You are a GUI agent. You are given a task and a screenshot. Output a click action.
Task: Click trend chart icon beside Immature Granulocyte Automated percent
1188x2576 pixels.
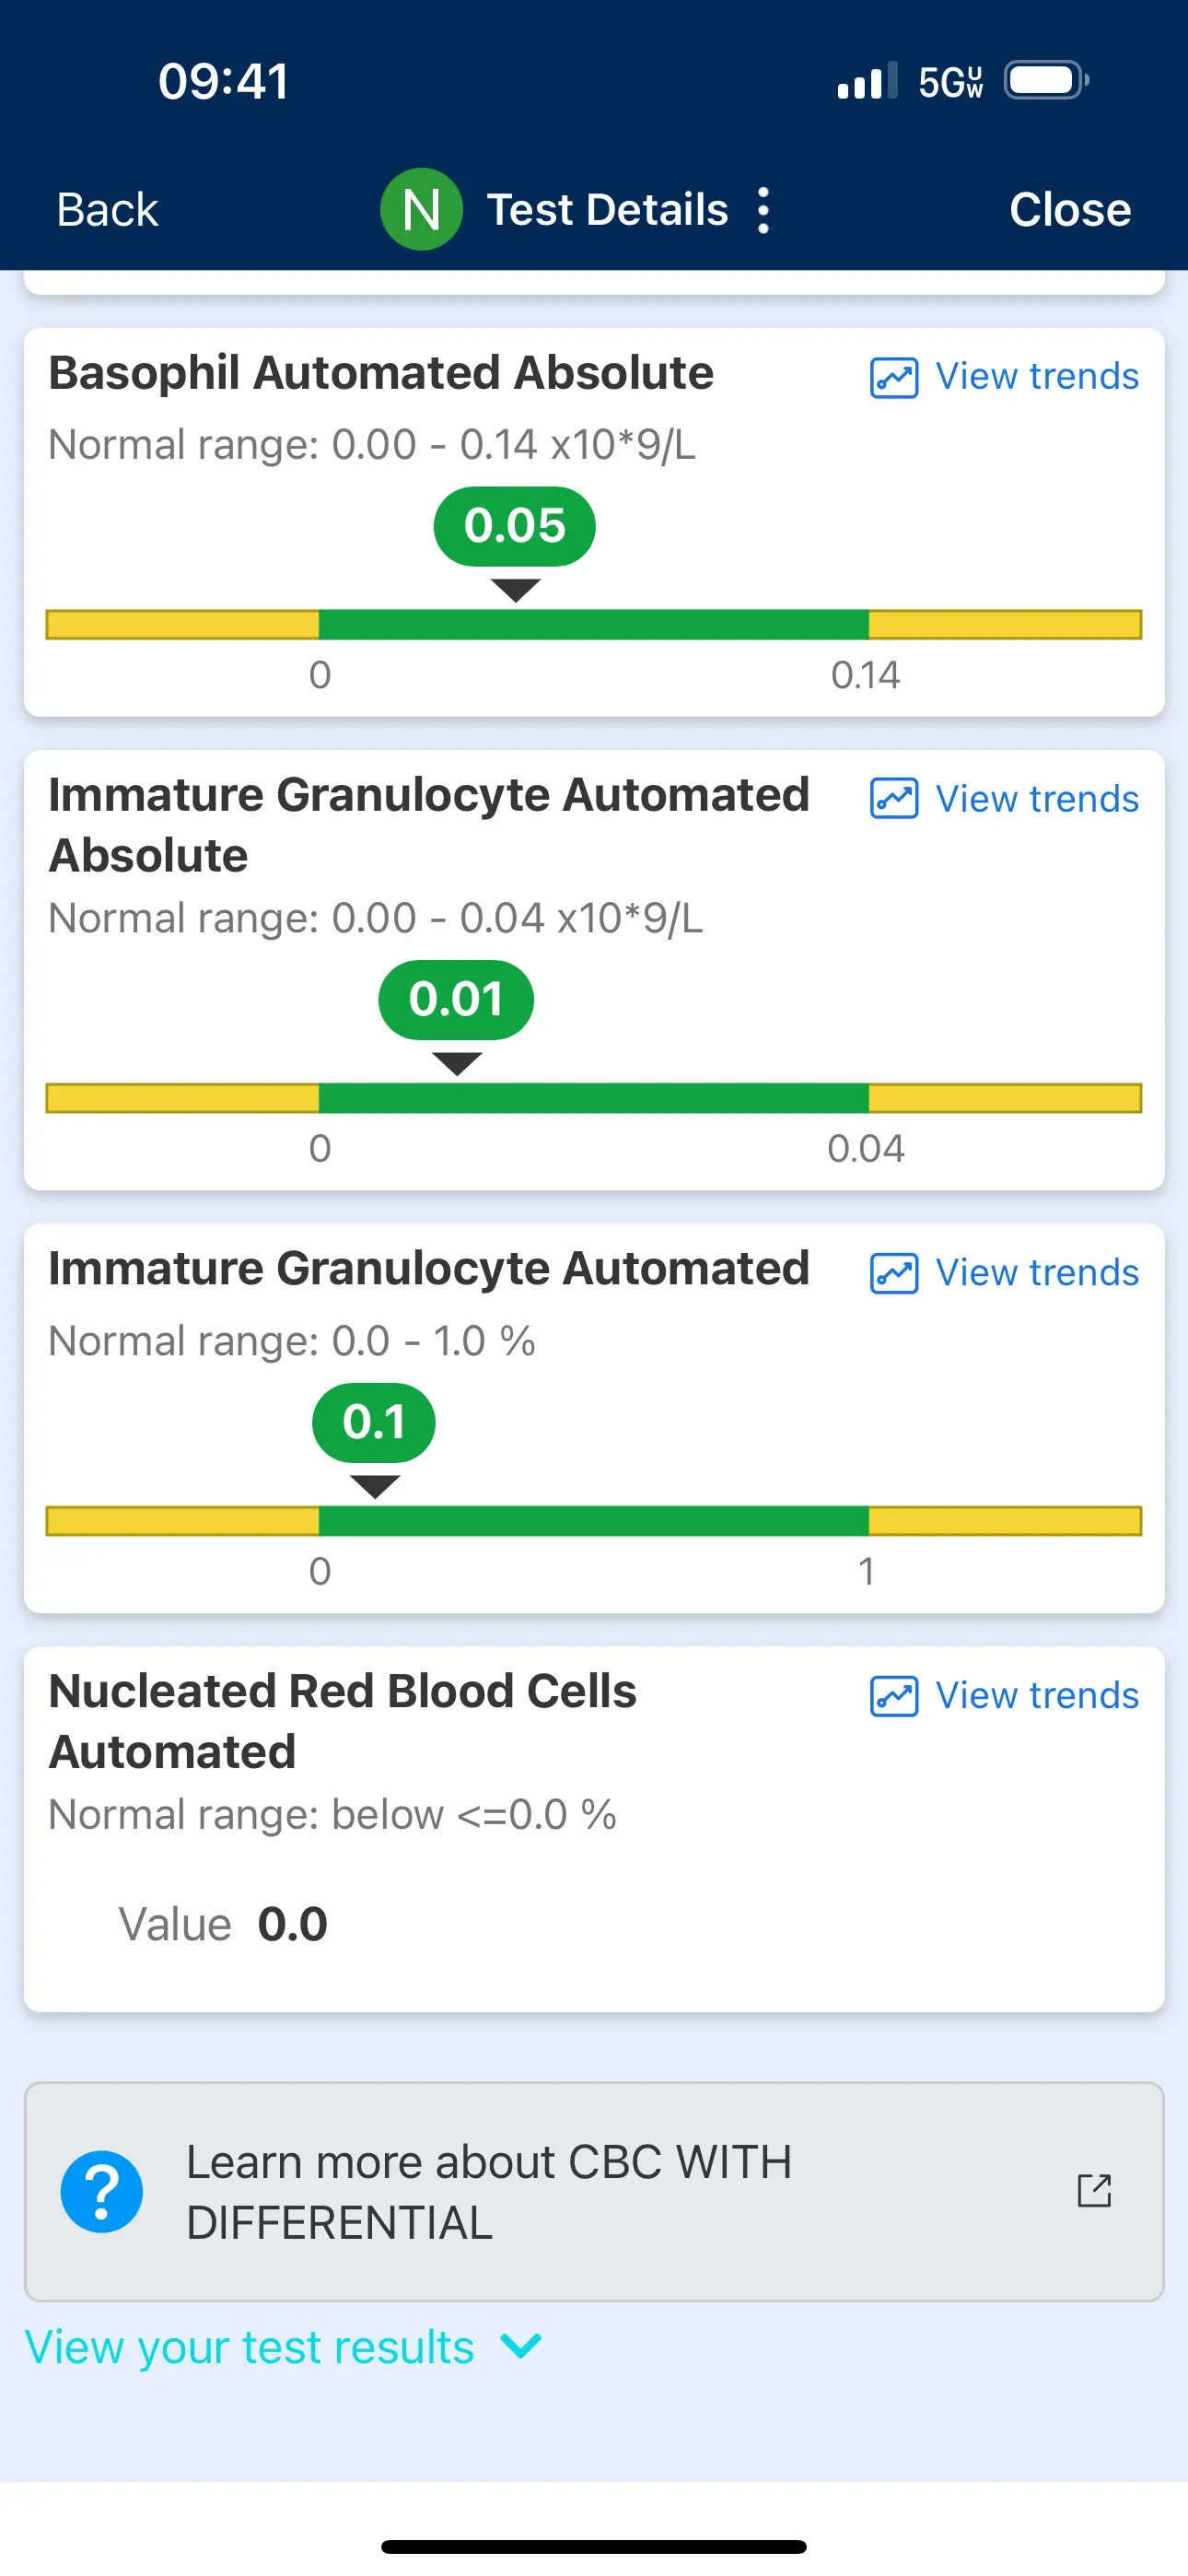coord(894,1273)
